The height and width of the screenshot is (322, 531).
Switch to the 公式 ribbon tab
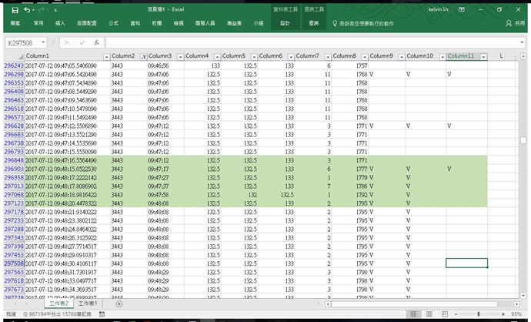[113, 24]
